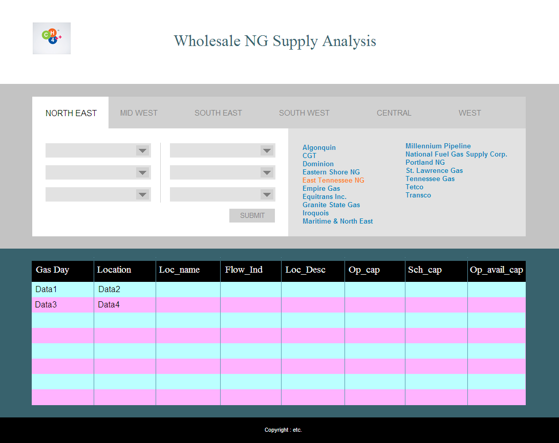Expand the bottom-right dropdown above Submit
The height and width of the screenshot is (443, 559).
222,194
